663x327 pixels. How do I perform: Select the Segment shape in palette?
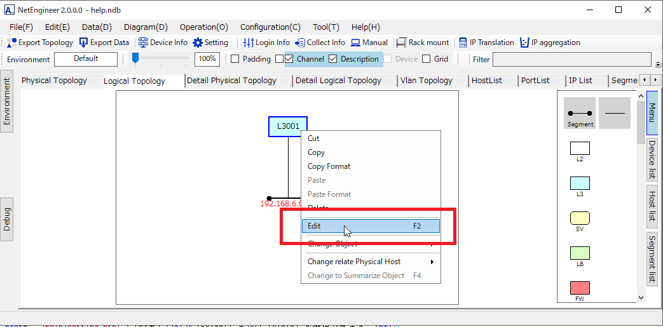(580, 114)
